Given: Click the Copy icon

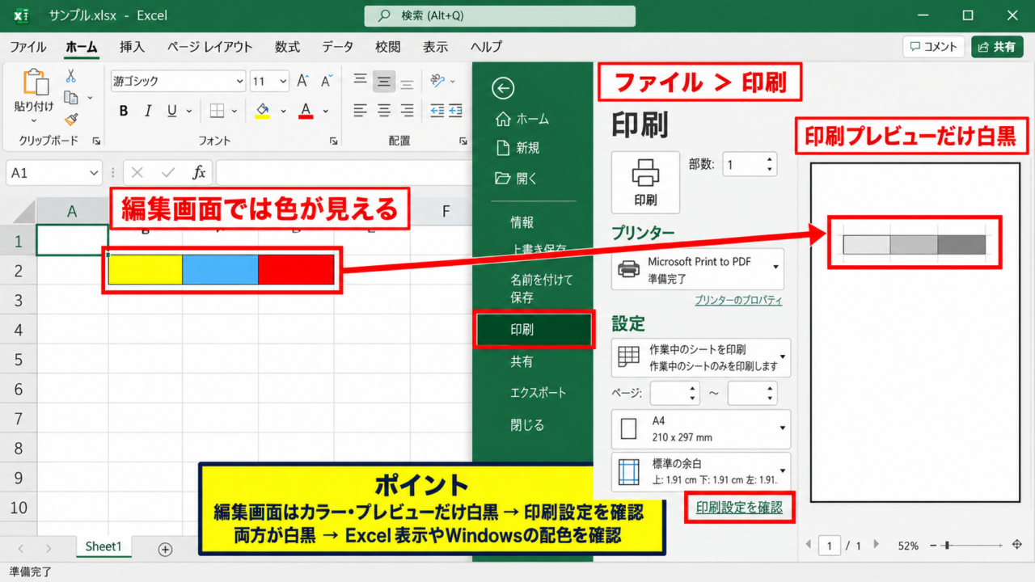Looking at the screenshot, I should coord(71,98).
